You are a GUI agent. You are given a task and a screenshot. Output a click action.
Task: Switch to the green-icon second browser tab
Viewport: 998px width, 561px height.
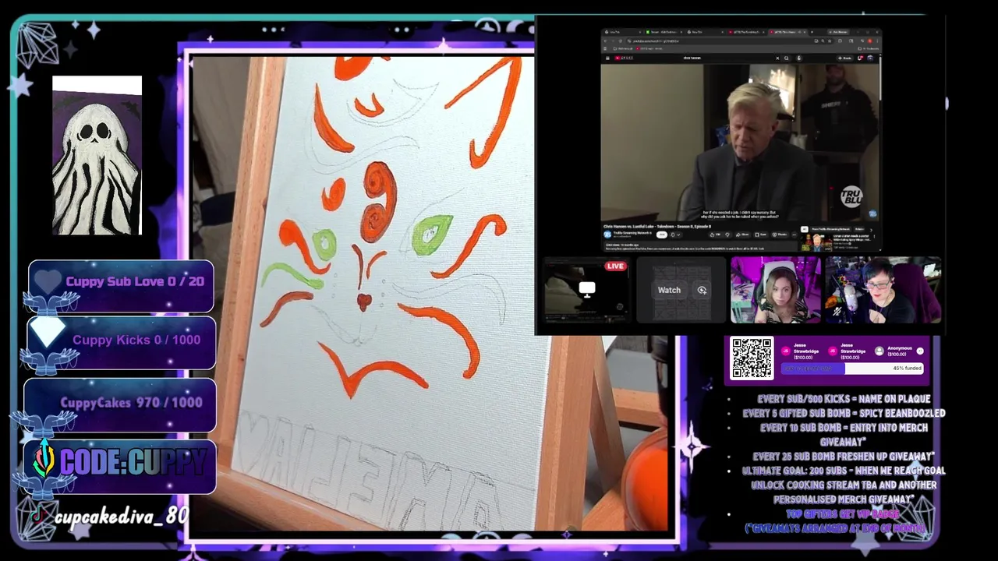[x=664, y=32]
